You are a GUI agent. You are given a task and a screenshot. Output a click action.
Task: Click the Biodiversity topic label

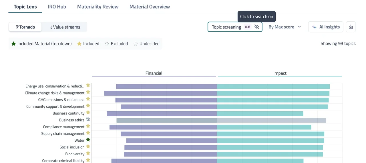(x=75, y=154)
